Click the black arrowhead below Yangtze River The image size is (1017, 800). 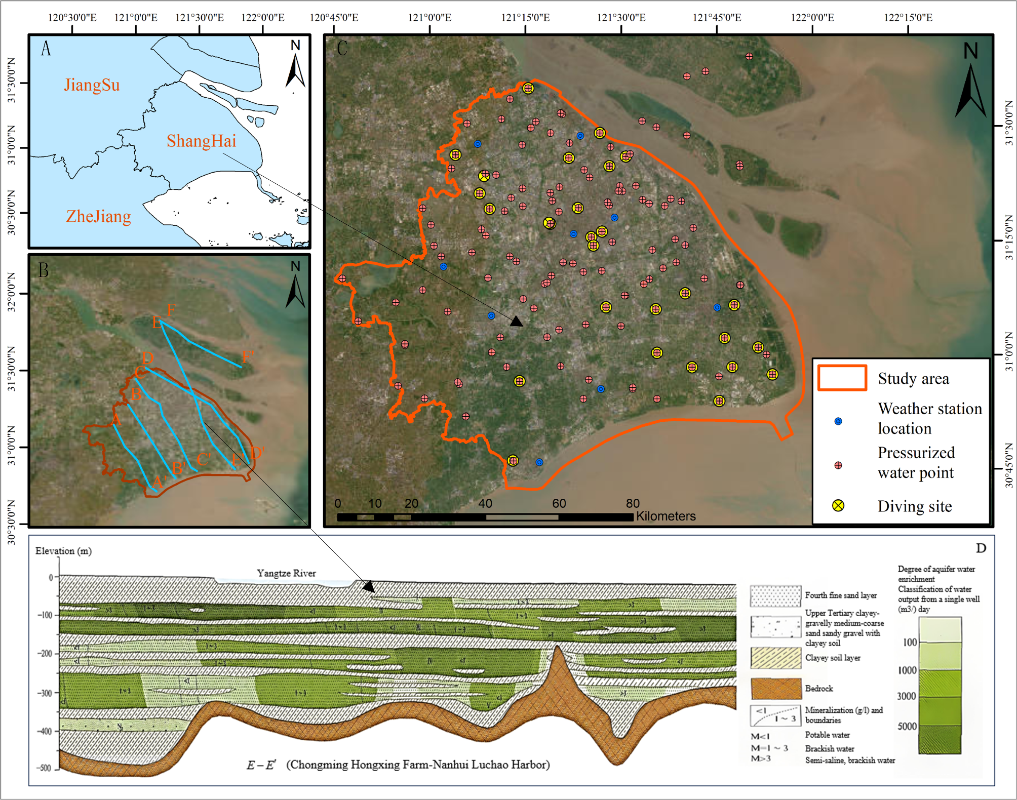point(369,586)
